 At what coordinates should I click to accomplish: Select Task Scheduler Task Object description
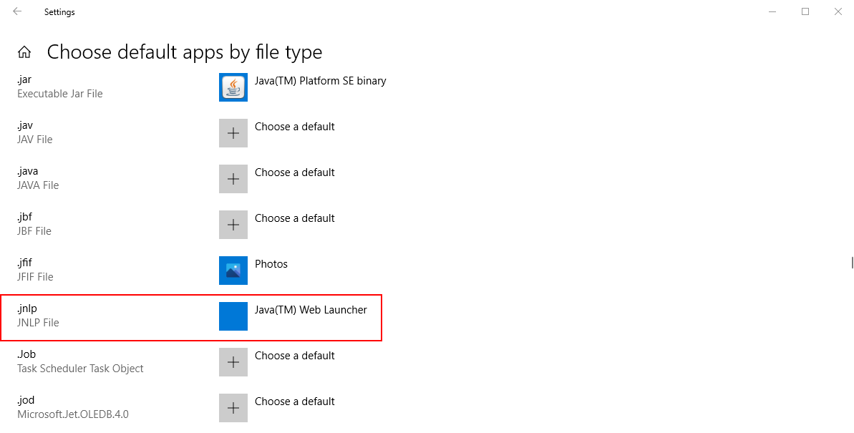(x=80, y=368)
